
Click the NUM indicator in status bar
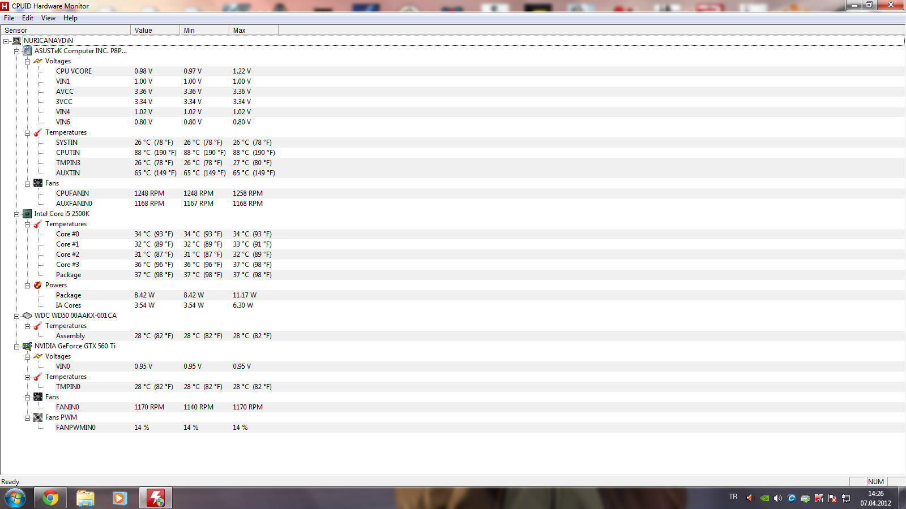pos(876,482)
